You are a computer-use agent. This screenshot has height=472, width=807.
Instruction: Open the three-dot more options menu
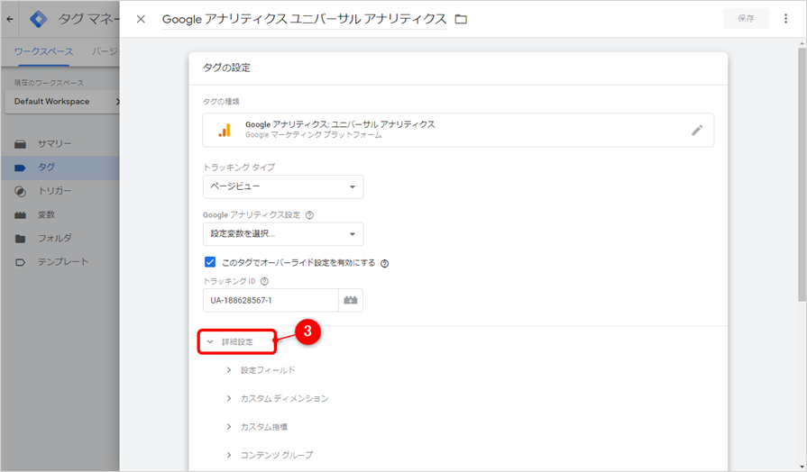point(785,19)
